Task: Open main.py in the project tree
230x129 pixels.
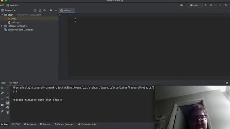Action: pyautogui.click(x=15, y=22)
